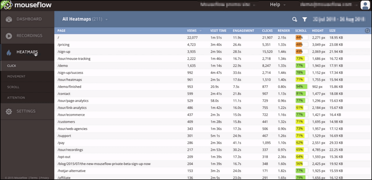The image size is (372, 180).
Task: Open the blog private-beta sign-up page heatmap
Action: tap(104, 164)
